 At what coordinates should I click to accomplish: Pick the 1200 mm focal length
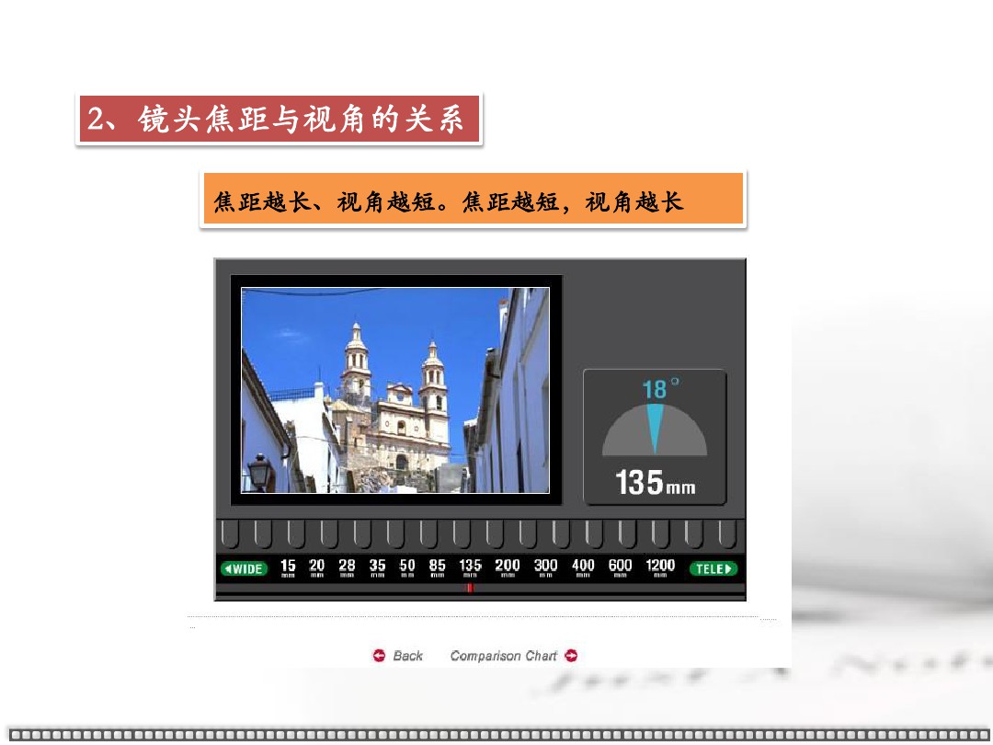tap(660, 567)
